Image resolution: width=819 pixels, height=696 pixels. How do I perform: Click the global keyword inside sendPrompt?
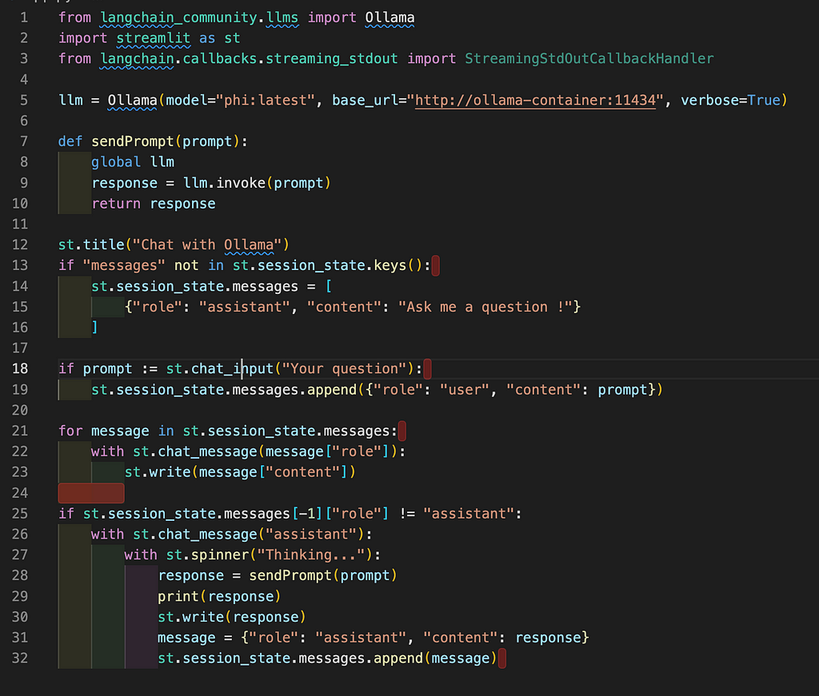[x=116, y=162]
